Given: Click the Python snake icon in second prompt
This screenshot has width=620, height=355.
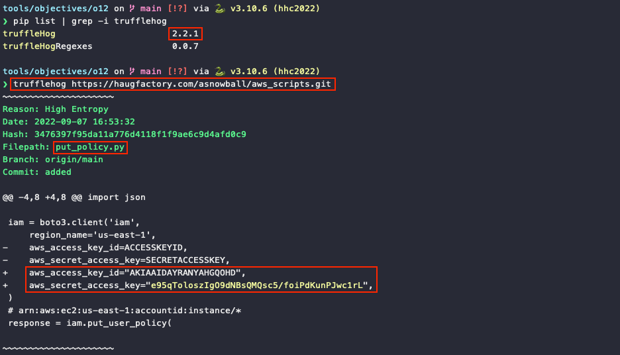Looking at the screenshot, I should click(x=220, y=71).
